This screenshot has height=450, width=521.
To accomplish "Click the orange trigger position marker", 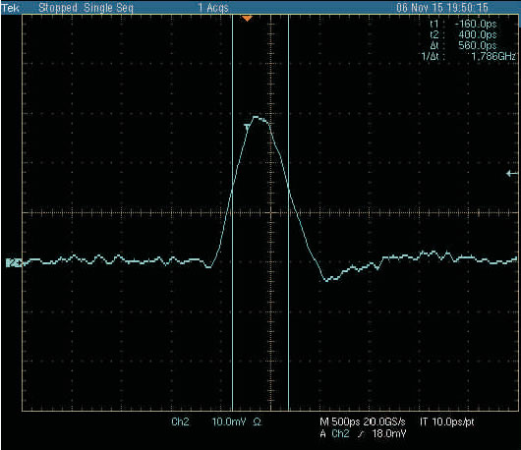I will (247, 19).
